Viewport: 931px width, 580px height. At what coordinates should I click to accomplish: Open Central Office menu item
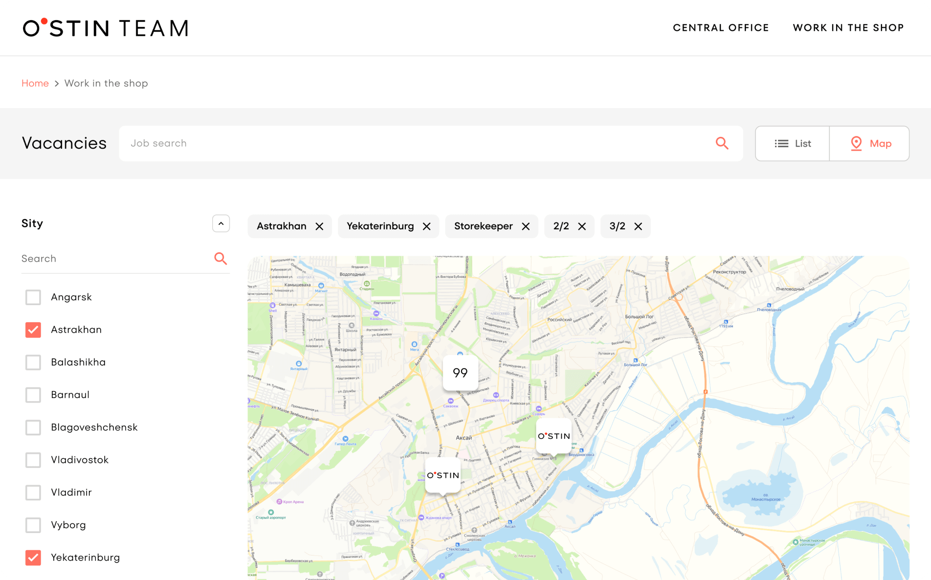tap(721, 28)
